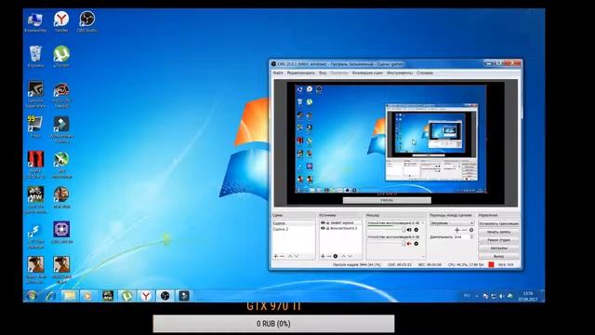Toggle visibility eye of BrowserSource 2
Screen dimensions: 595x335
tap(323, 228)
